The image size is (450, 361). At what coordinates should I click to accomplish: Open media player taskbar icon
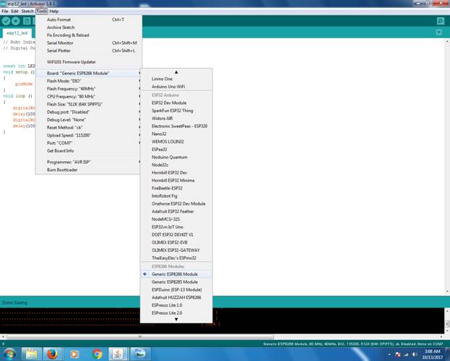(x=74, y=354)
